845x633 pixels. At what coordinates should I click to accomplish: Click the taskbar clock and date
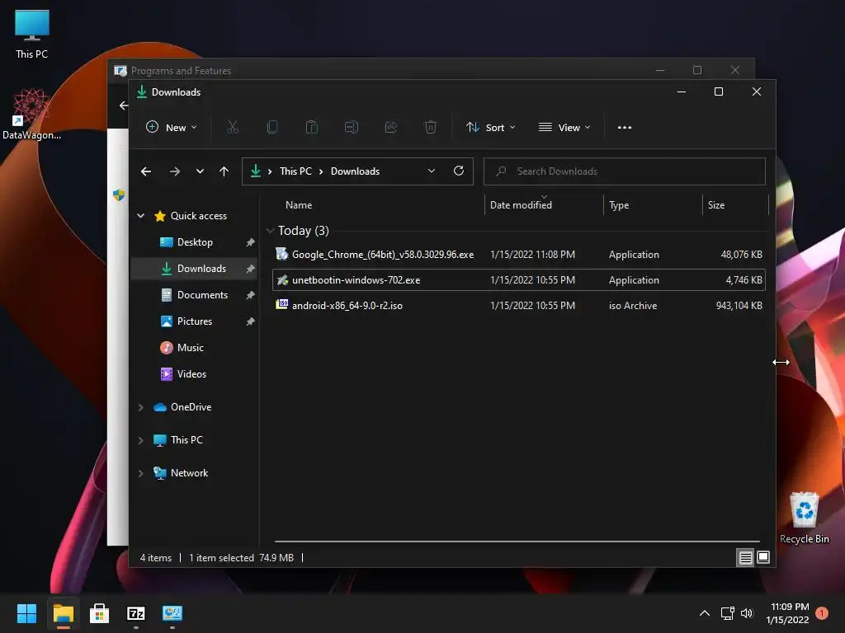coord(787,613)
